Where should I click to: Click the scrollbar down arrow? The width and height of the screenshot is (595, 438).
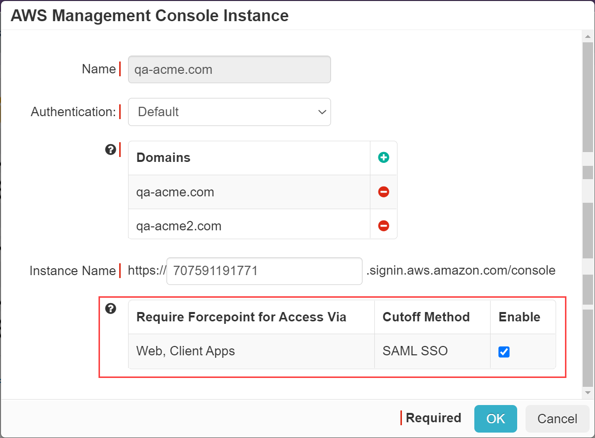pos(588,393)
